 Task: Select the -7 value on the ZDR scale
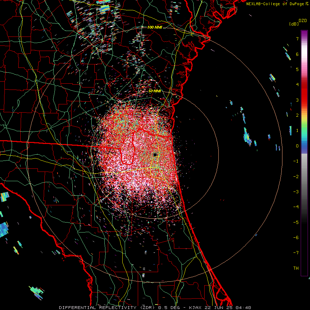pyautogui.click(x=296, y=253)
